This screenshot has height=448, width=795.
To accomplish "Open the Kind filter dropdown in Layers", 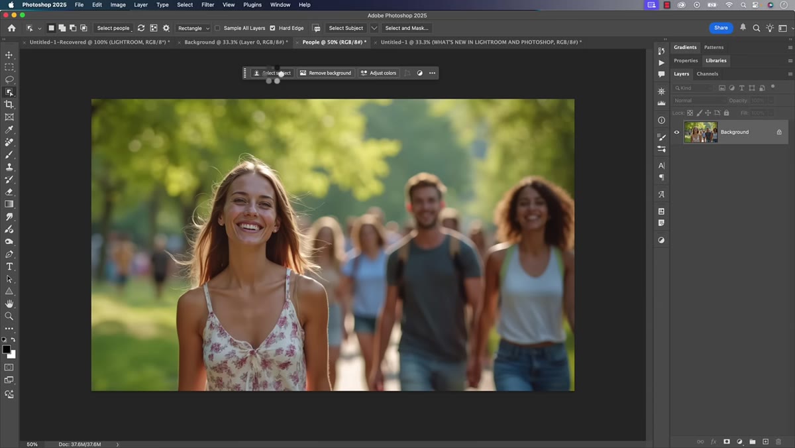I will click(x=693, y=87).
